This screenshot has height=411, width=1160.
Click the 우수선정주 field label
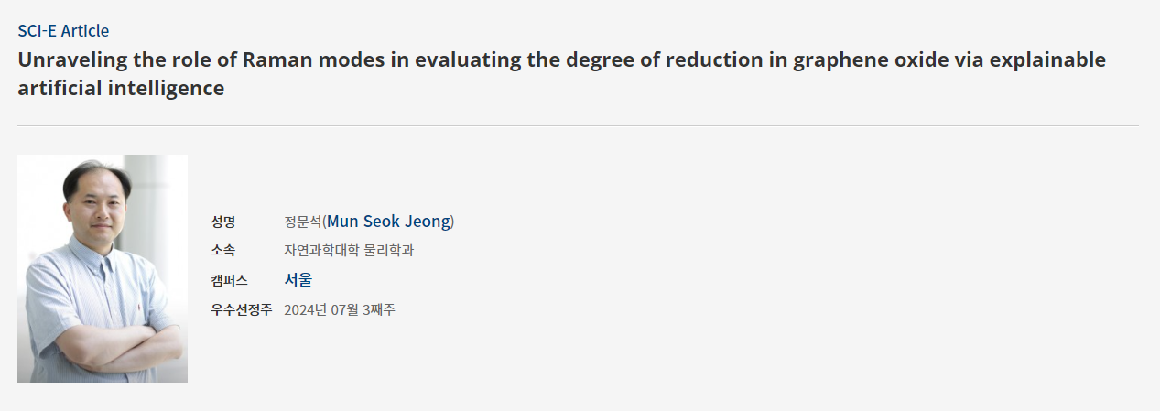[242, 309]
